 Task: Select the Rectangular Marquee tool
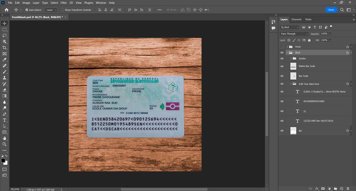4,30
